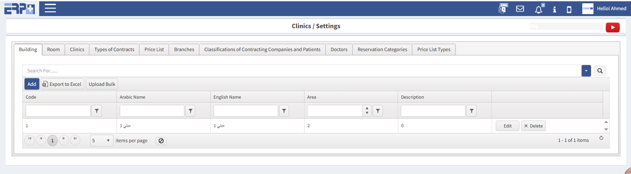Click the info icon in header

555,10
